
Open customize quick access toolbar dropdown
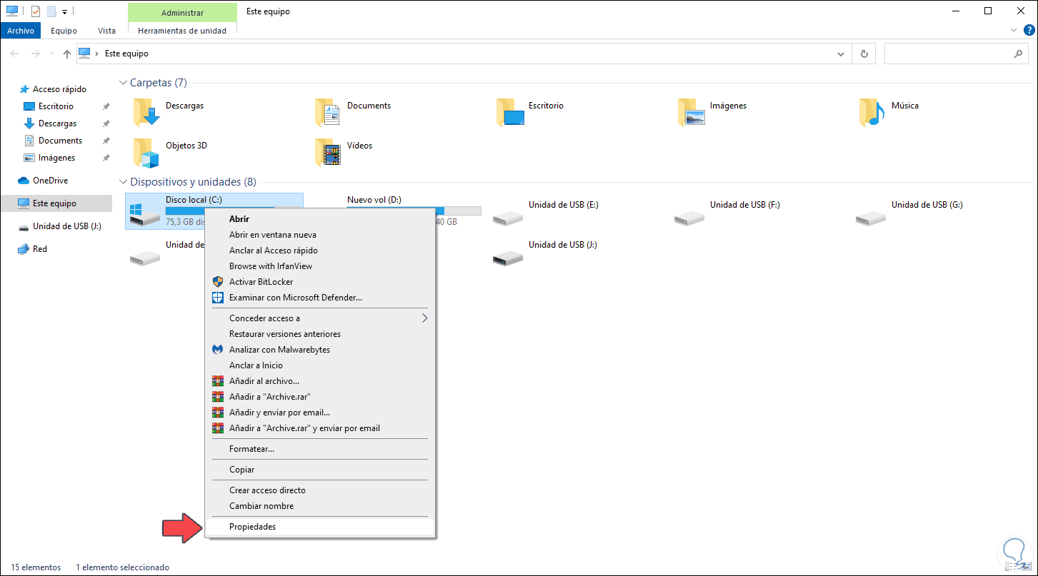click(64, 12)
